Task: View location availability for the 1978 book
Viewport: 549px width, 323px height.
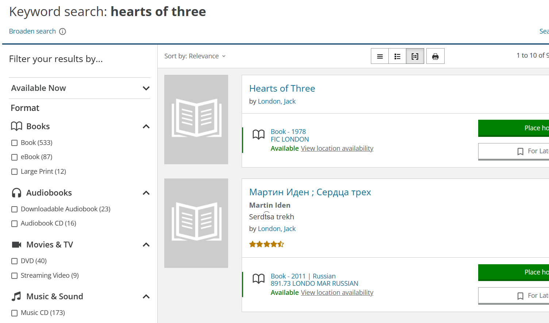Action: tap(337, 149)
